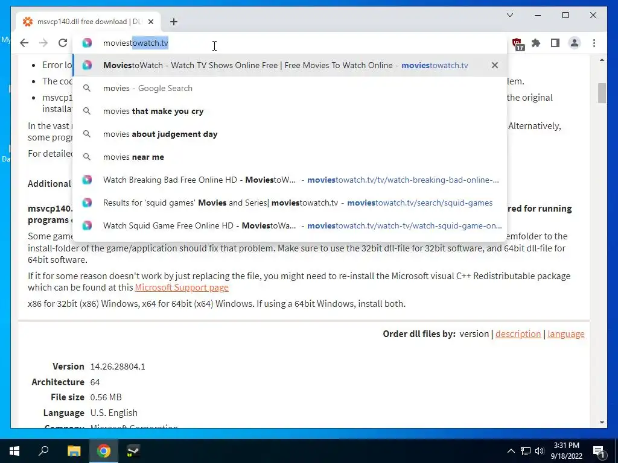Close the msvcp140.dll free download tab
The image size is (618, 463).
[150, 22]
